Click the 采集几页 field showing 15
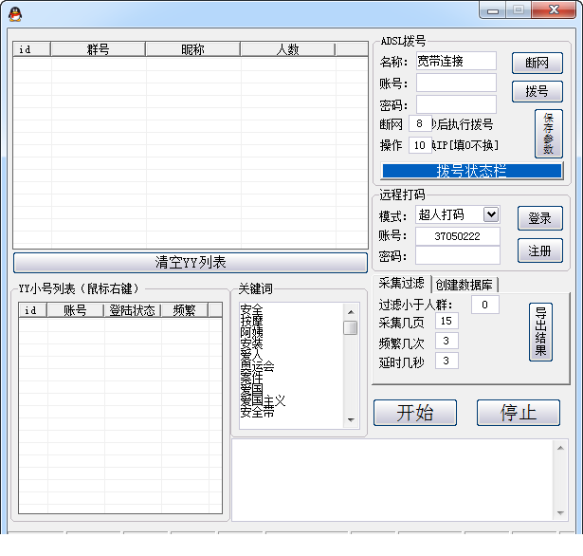 coord(446,321)
